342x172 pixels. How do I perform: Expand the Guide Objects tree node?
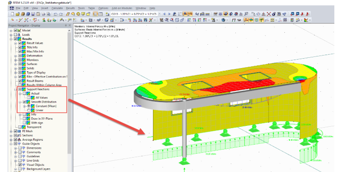tap(11, 144)
